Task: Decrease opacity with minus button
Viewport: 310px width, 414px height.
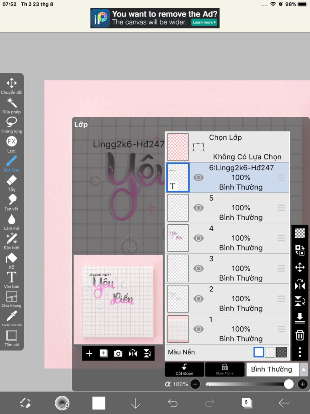Action: pos(195,384)
